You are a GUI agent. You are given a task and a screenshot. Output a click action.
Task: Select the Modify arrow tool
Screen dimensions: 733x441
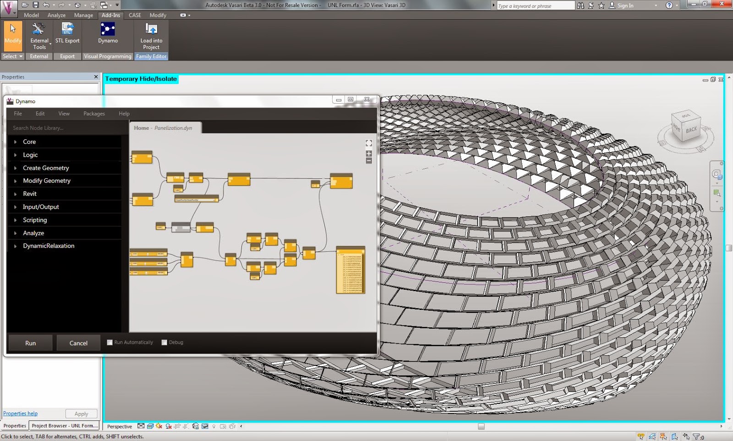pos(13,35)
